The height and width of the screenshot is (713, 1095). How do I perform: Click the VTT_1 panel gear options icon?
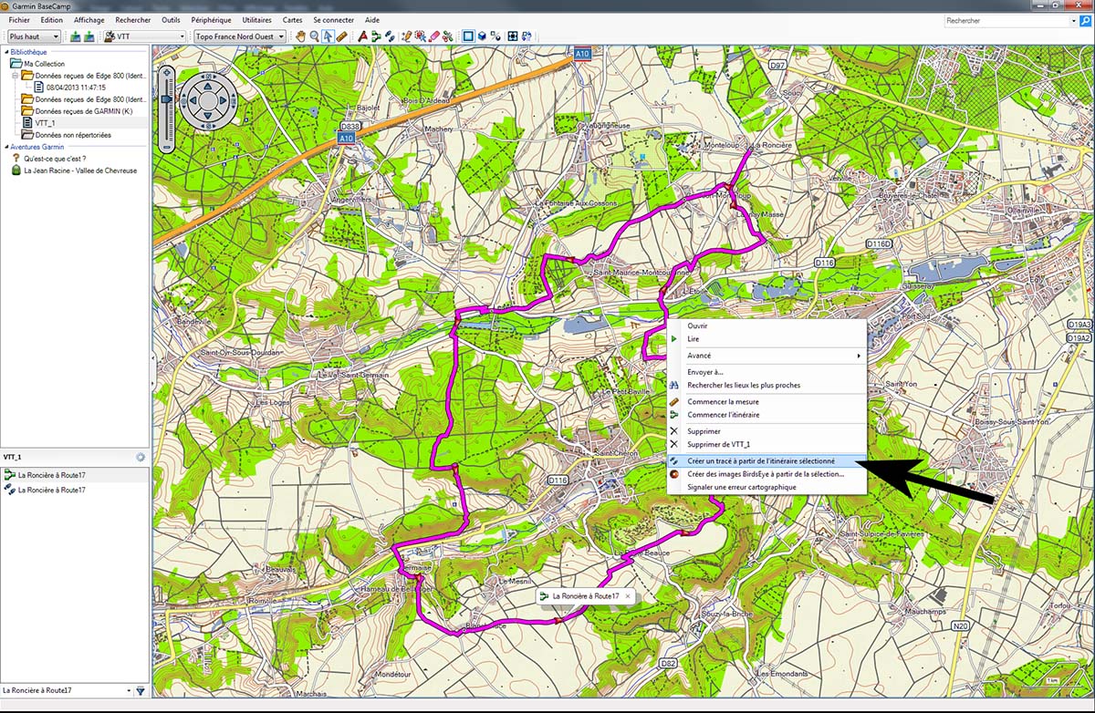(x=141, y=457)
